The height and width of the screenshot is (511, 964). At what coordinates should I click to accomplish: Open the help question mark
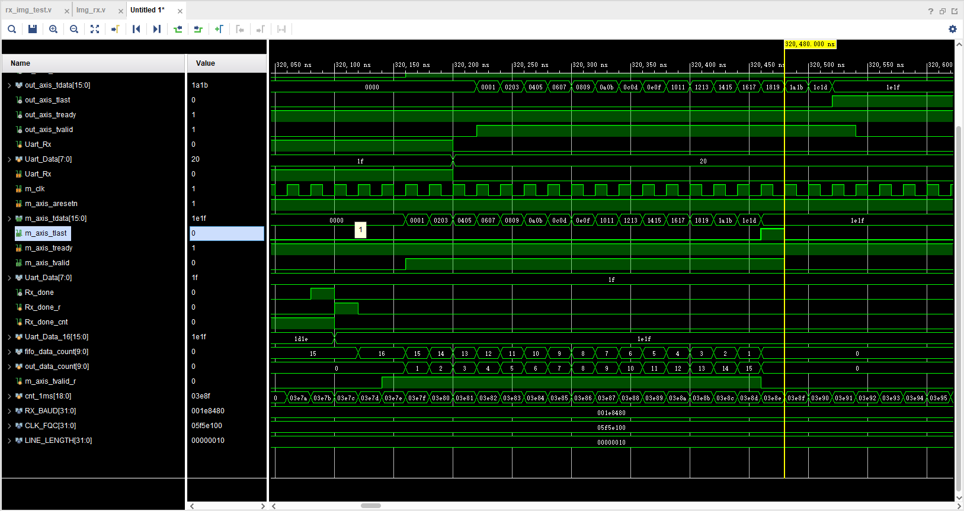click(931, 11)
